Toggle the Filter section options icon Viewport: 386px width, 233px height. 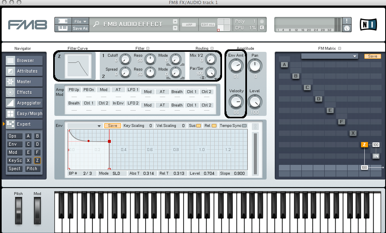pos(148,49)
